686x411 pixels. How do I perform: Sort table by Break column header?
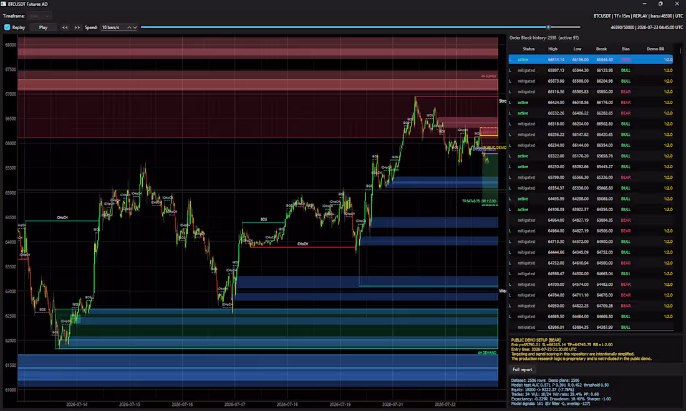[602, 49]
